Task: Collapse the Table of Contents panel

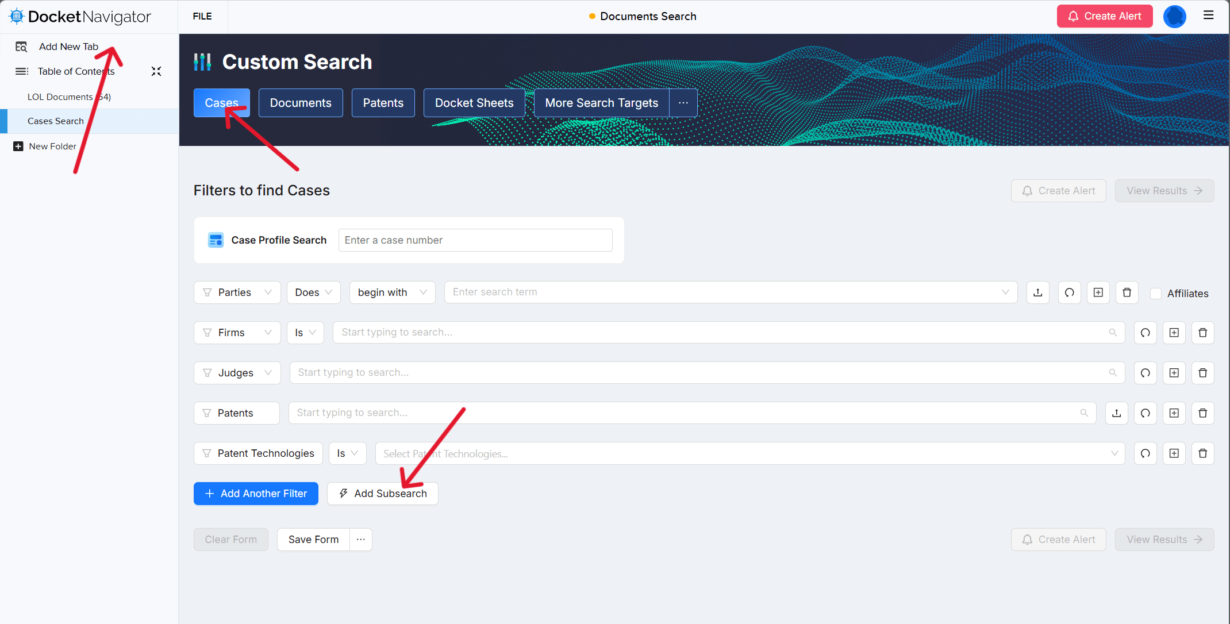Action: point(156,71)
